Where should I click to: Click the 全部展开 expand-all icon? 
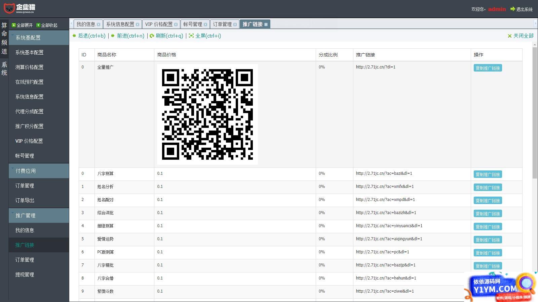14,25
